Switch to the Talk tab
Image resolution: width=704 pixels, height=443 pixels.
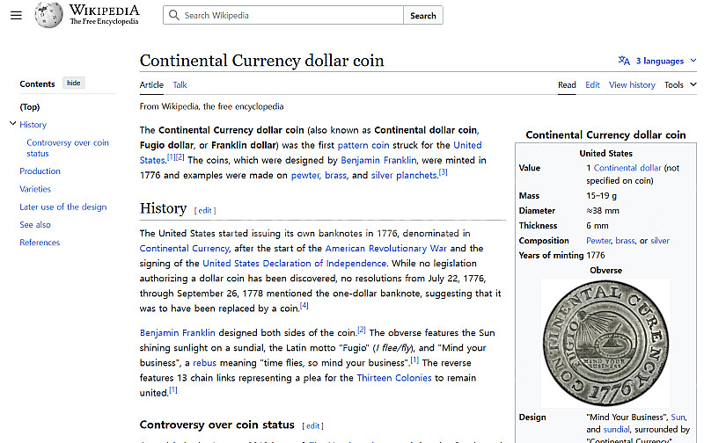tap(180, 84)
